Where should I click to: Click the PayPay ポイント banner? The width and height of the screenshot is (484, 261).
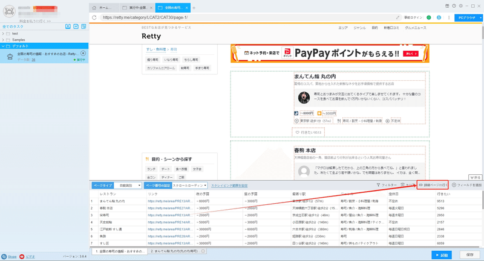coord(330,54)
